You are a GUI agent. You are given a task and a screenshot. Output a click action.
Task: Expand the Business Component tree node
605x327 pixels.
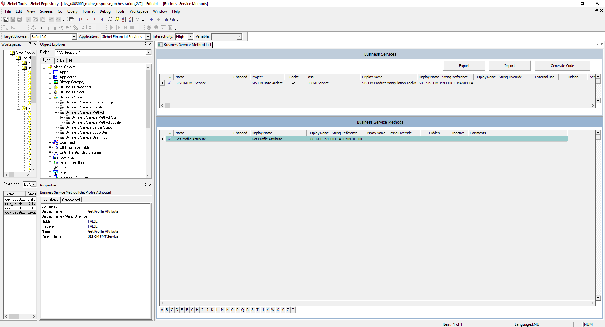pos(50,87)
